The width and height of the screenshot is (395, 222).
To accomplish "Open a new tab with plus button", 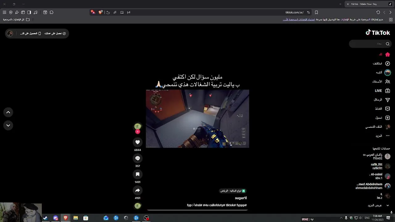I will click(x=340, y=4).
